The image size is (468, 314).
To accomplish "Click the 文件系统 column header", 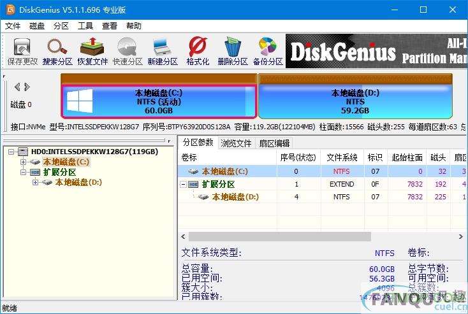I will 342,157.
